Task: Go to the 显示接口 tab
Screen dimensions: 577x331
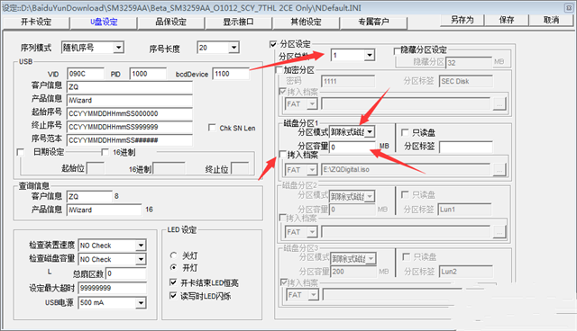Action: tap(238, 22)
